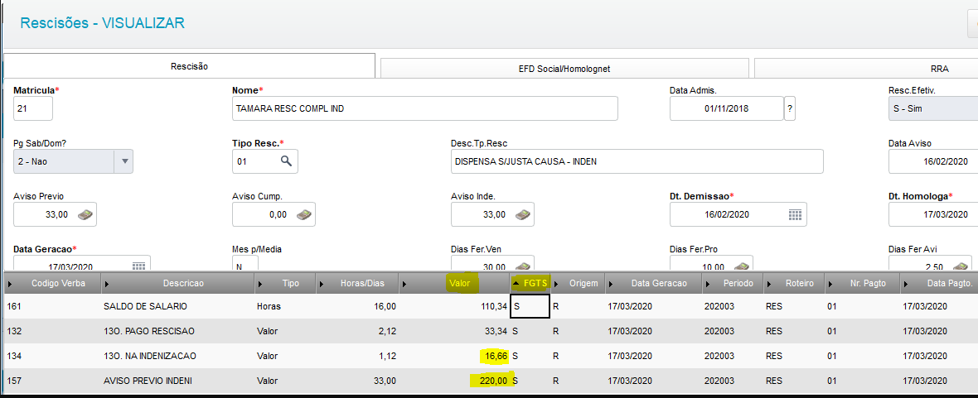Viewport: 978px width, 398px height.
Task: Click calculator icon in Dias Fer.Ven field
Action: click(523, 266)
